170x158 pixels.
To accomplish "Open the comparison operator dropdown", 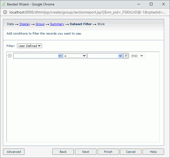I will (75, 56).
